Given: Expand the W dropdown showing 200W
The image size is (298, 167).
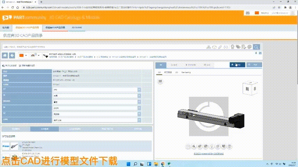Looking at the screenshot, I should [139, 108].
